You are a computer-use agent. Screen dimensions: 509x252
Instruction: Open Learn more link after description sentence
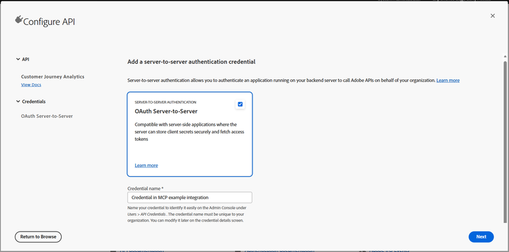pos(448,81)
